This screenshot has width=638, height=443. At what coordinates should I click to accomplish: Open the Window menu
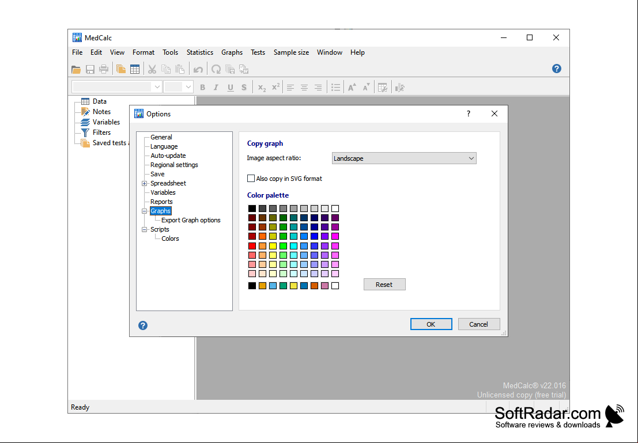tap(330, 52)
